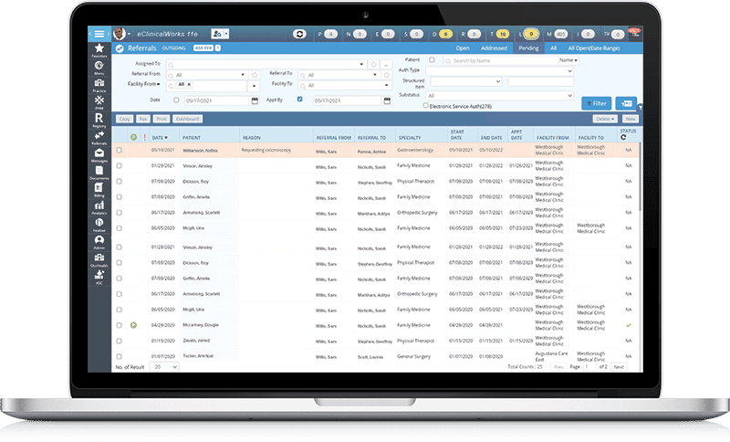Open the Name search-type dropdown
This screenshot has height=442, width=730.
click(x=568, y=60)
